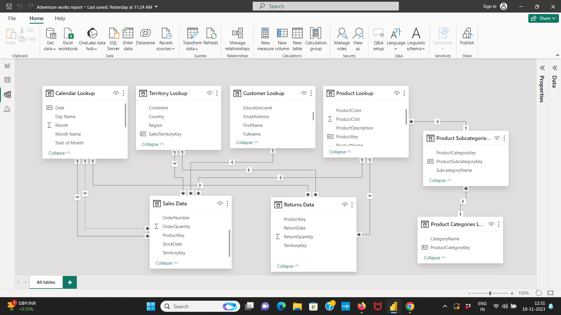Click the SQL Server data source icon

(x=113, y=39)
